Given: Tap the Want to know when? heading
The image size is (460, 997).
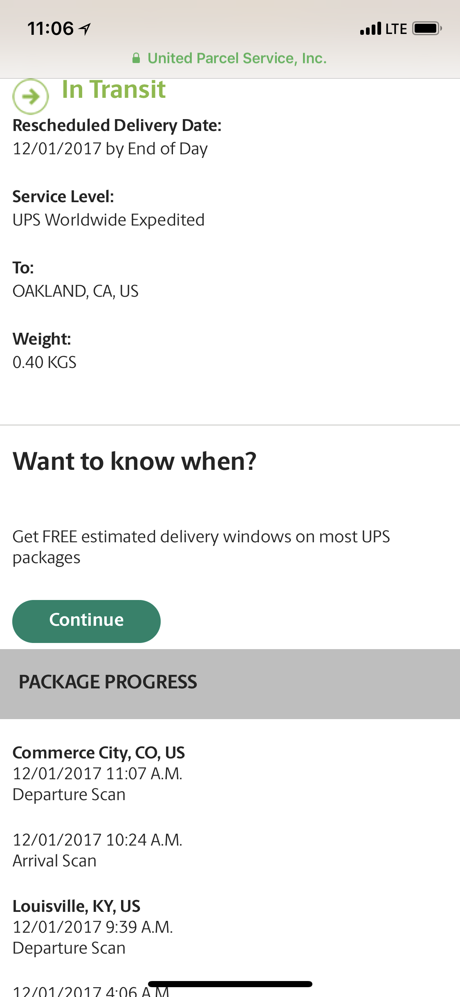Looking at the screenshot, I should click(135, 461).
